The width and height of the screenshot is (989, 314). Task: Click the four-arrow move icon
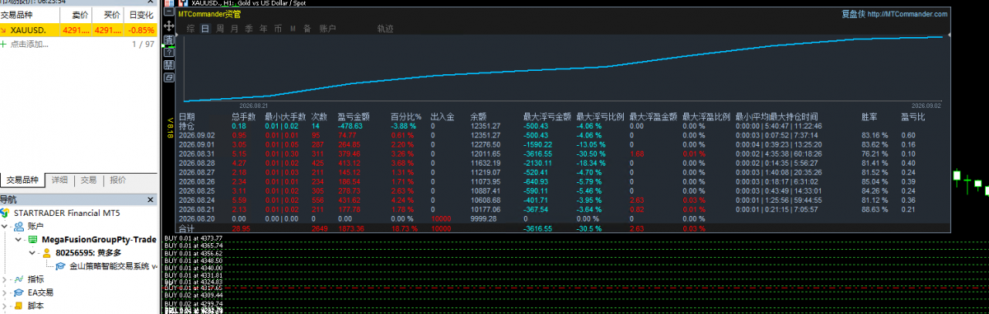(169, 26)
